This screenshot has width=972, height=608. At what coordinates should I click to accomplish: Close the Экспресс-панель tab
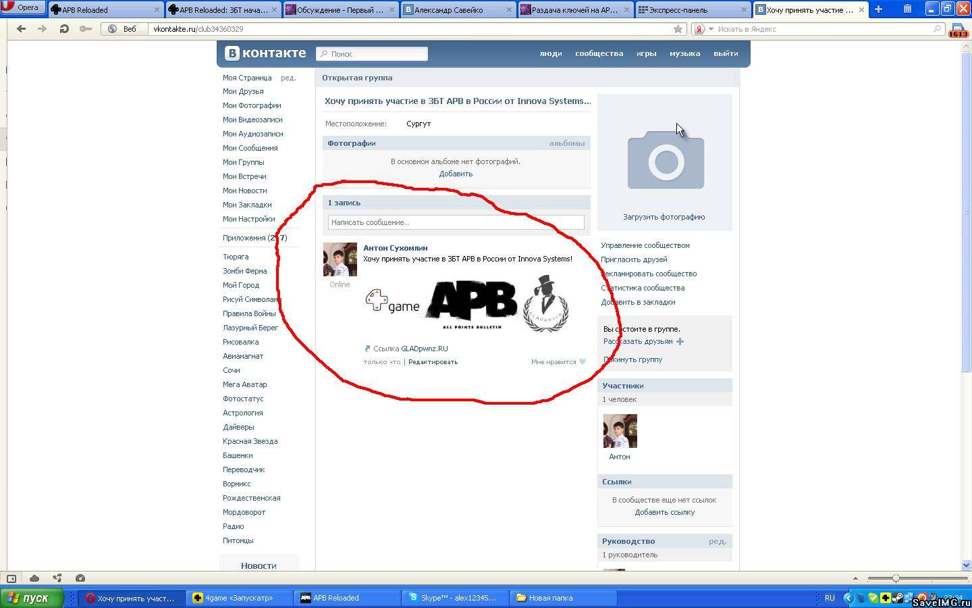click(x=744, y=9)
